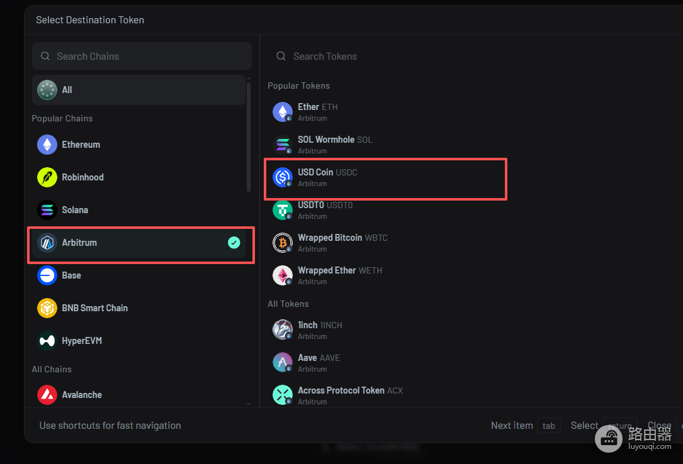Image resolution: width=683 pixels, height=464 pixels.
Task: Click the All chains globe icon
Action: tap(47, 90)
